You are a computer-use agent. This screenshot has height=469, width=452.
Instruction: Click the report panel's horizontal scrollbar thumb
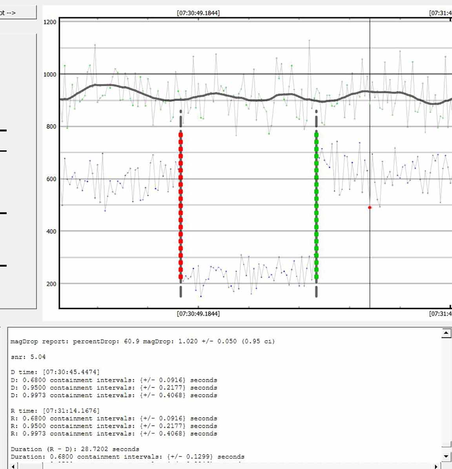pos(31,466)
